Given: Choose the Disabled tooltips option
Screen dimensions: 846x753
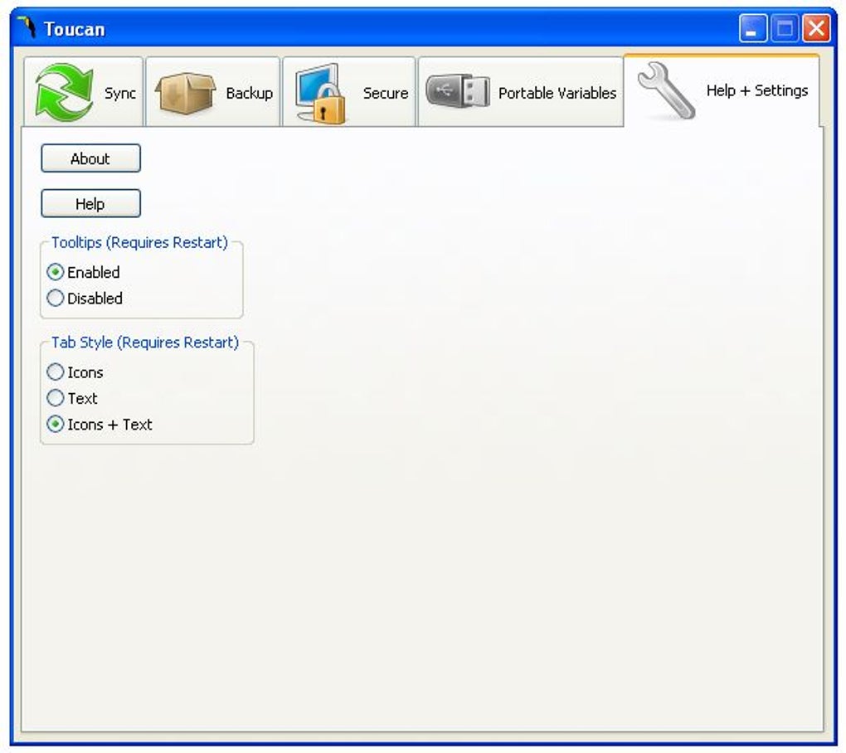Looking at the screenshot, I should tap(85, 298).
